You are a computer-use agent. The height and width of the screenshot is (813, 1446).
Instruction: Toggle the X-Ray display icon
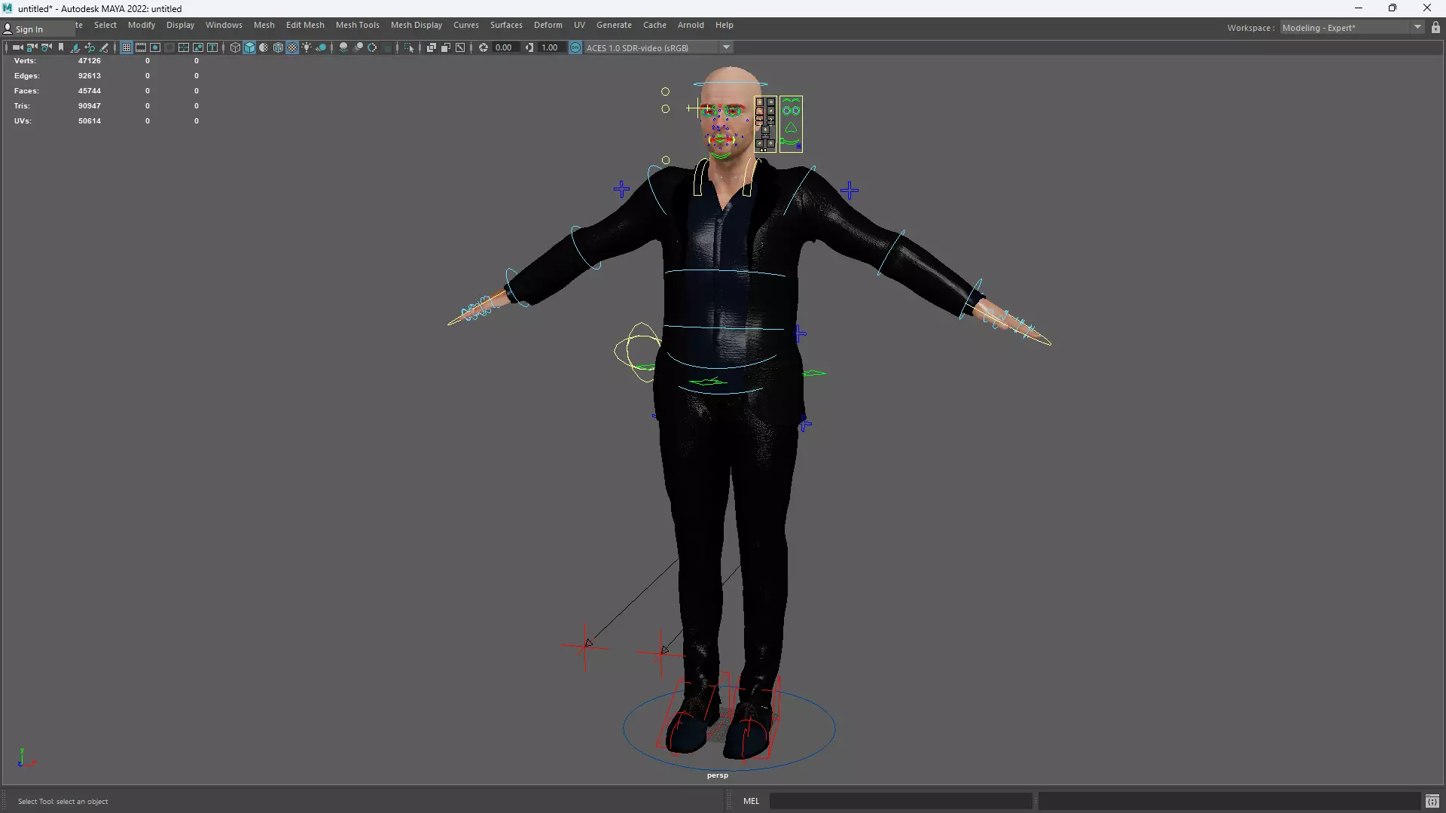click(x=432, y=47)
